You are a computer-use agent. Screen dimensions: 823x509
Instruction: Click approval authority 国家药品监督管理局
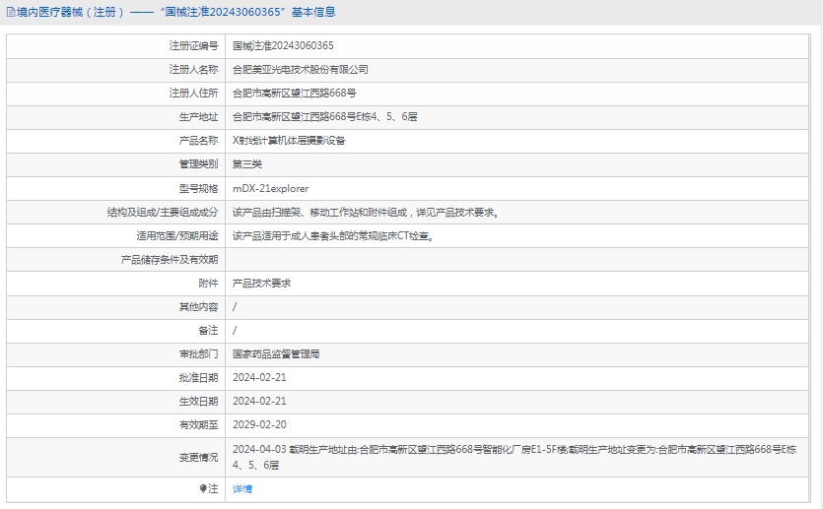(x=276, y=354)
